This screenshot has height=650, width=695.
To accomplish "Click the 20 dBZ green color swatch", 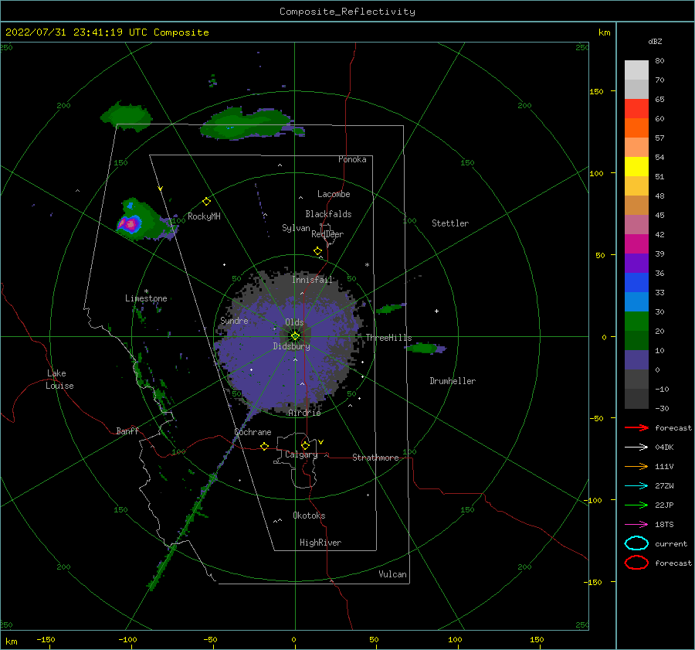I will [636, 321].
